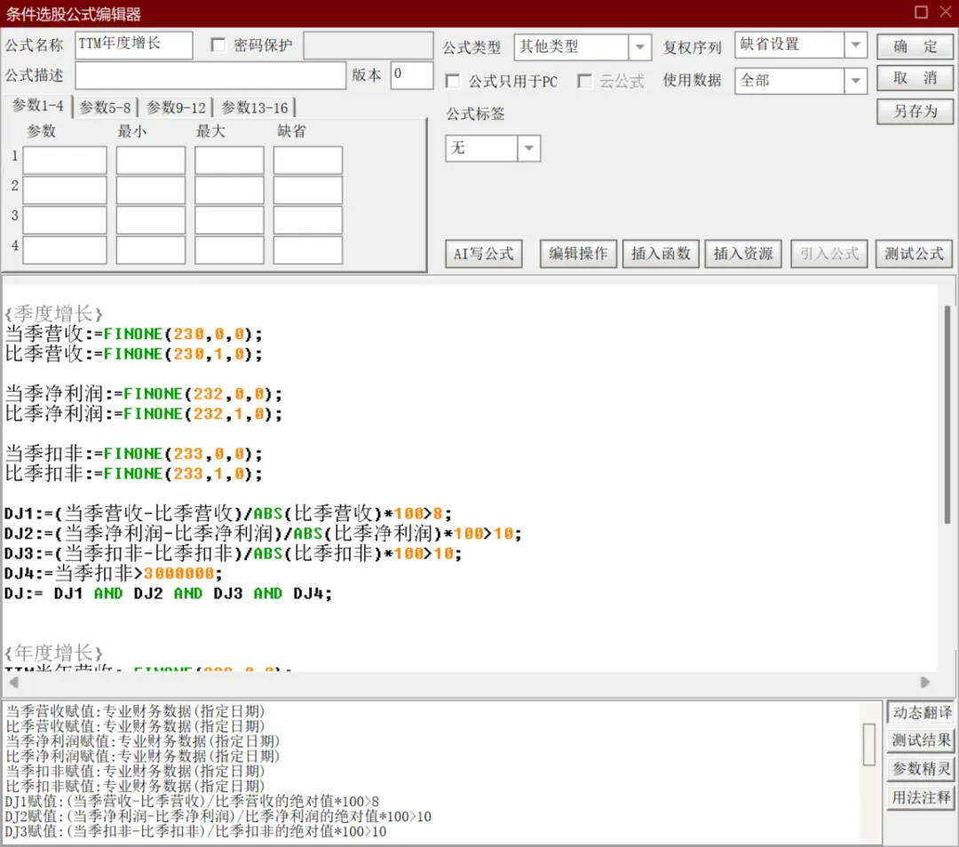This screenshot has height=847, width=959.
Task: Switch to the 参数5-8 tab
Action: (105, 107)
